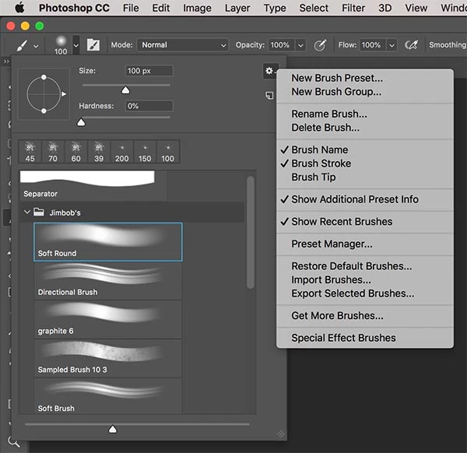
Task: Open the Flow slider dropdown arrow
Action: point(392,45)
